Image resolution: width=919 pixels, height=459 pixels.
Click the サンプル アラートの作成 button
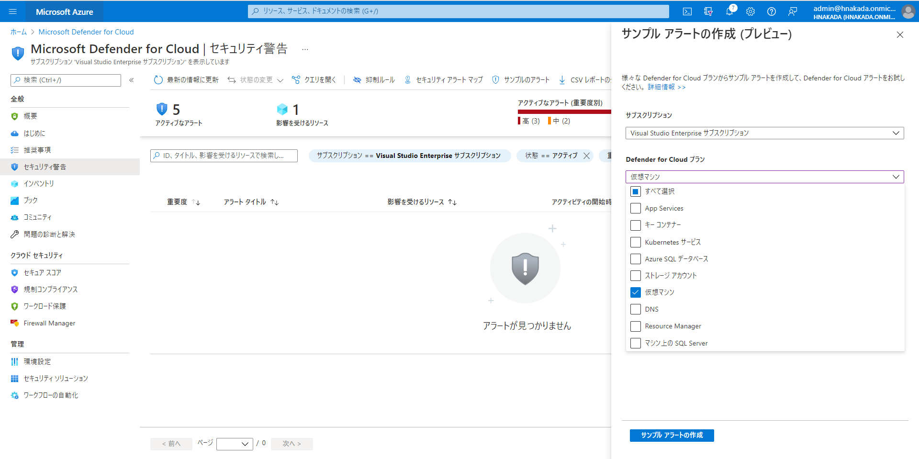pyautogui.click(x=672, y=435)
